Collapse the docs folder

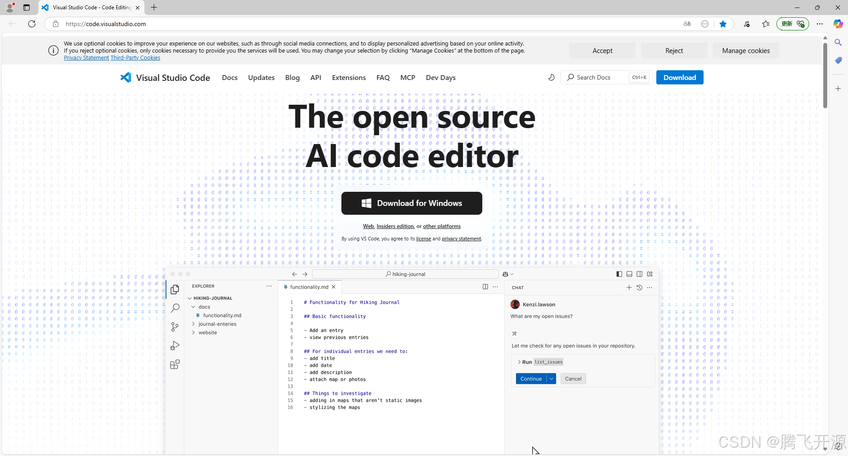tap(193, 307)
